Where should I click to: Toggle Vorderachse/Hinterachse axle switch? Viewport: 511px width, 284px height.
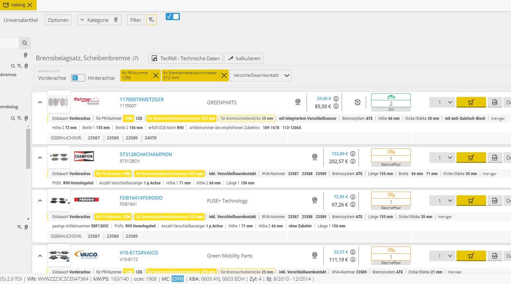[x=78, y=78]
